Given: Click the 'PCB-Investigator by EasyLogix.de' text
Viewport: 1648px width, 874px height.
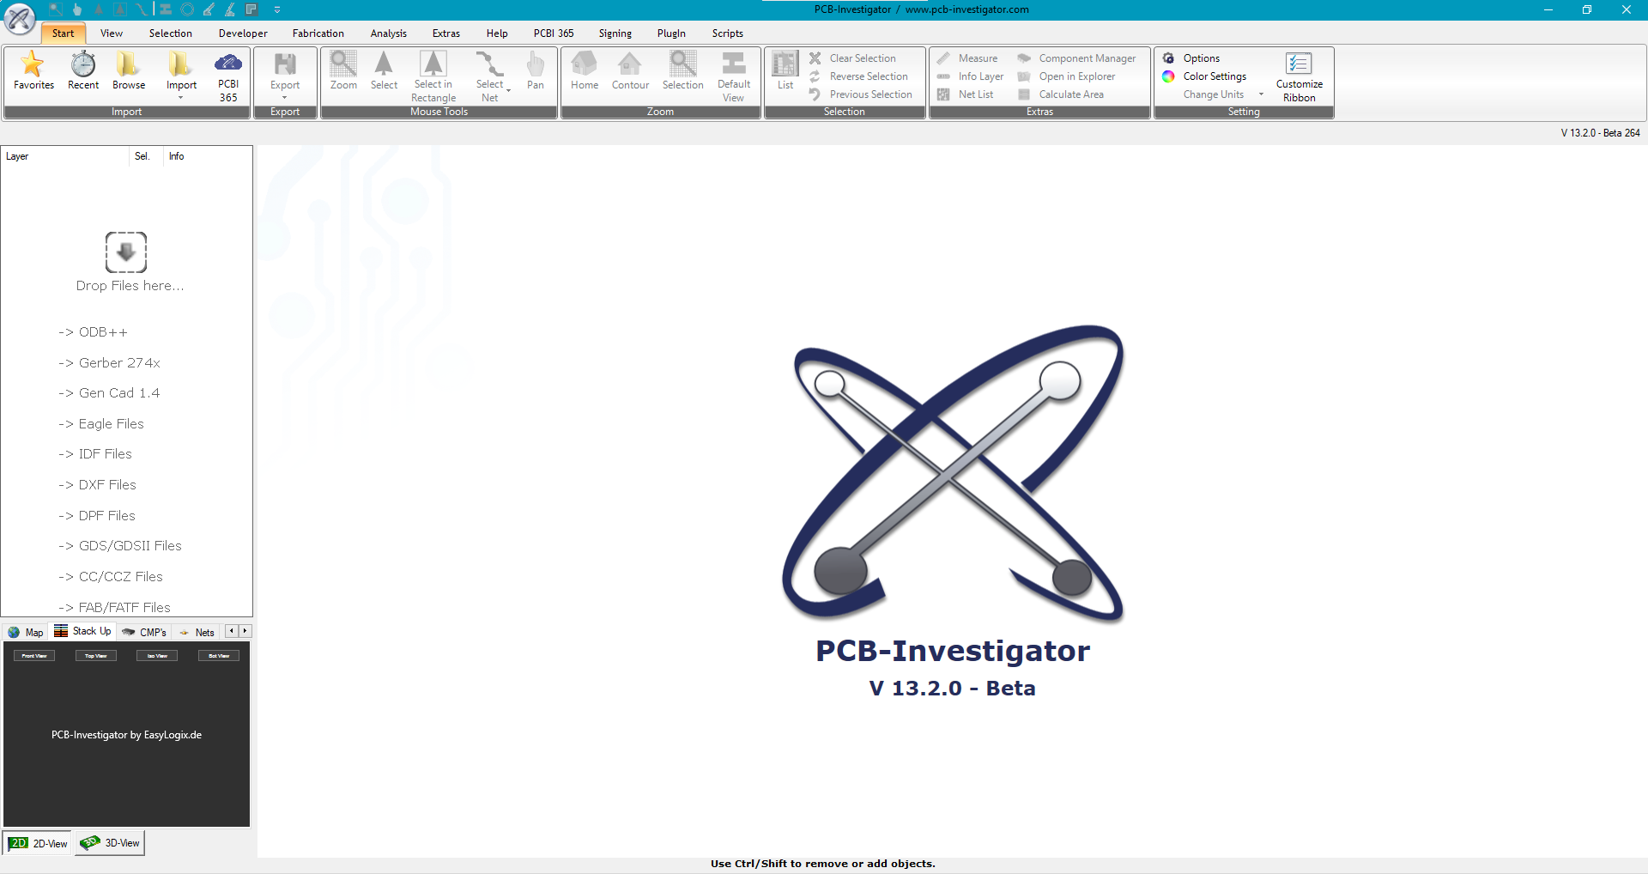Looking at the screenshot, I should pos(126,735).
